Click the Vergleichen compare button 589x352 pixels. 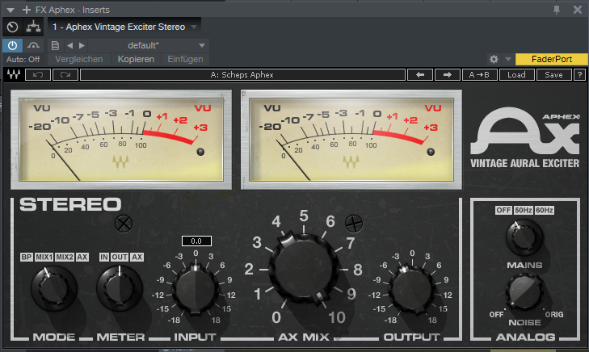coord(79,59)
